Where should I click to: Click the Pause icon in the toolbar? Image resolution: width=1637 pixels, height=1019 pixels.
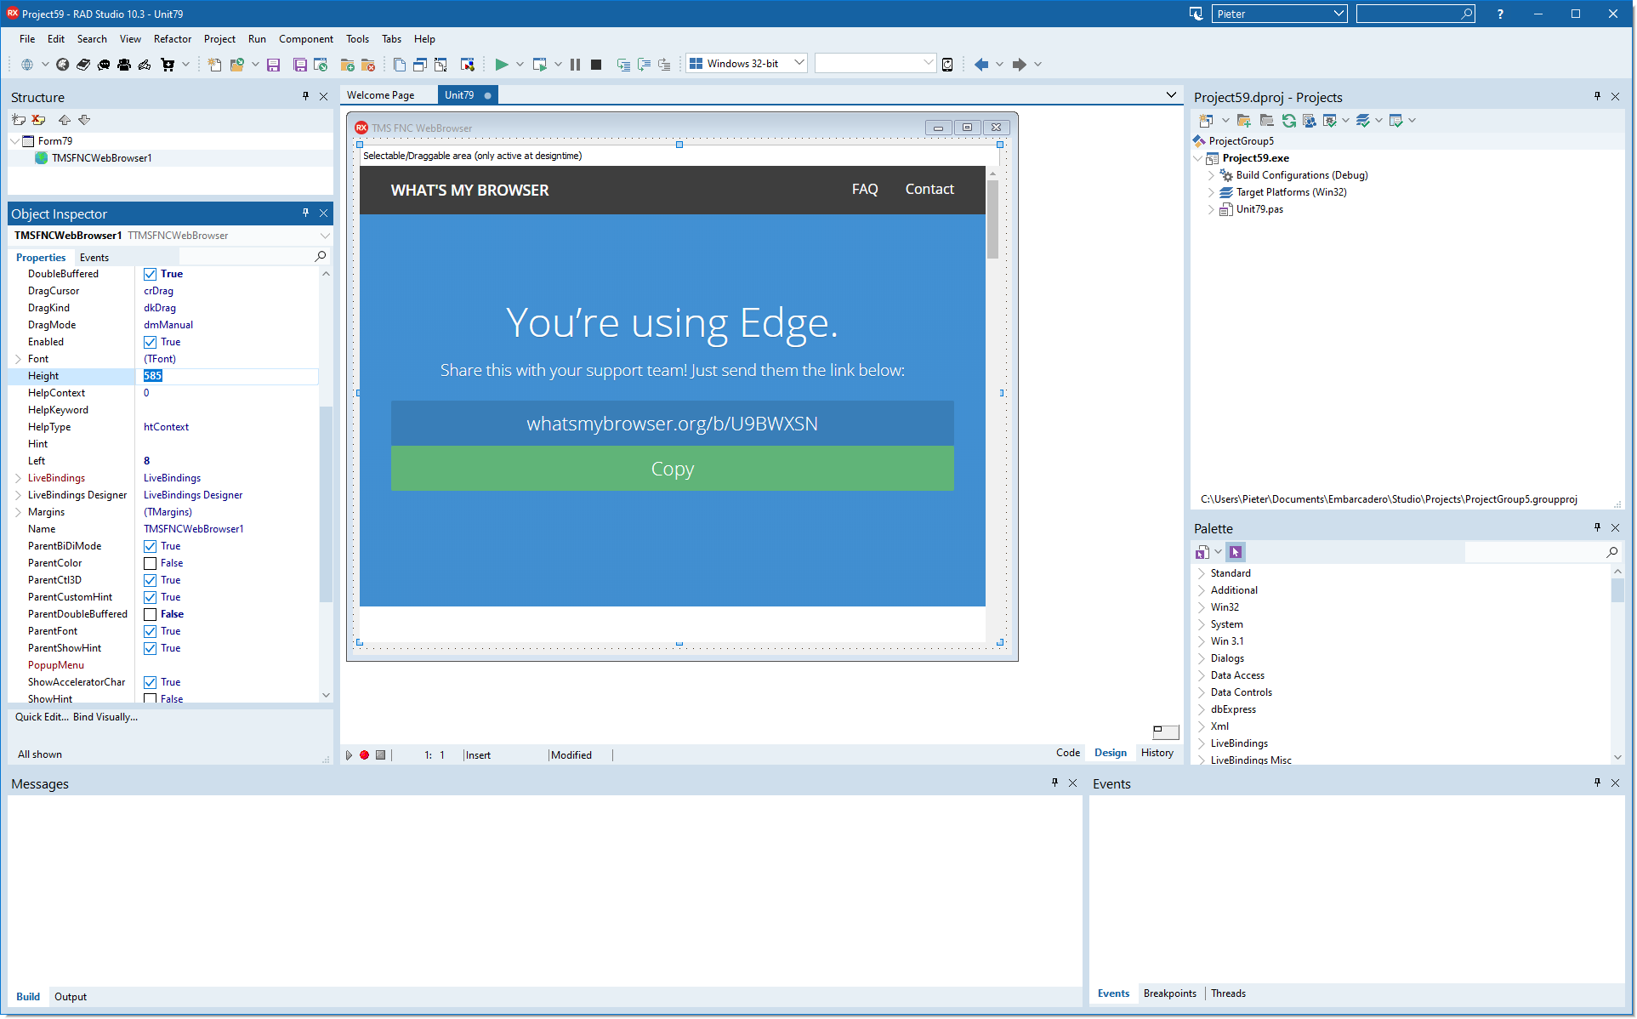pyautogui.click(x=575, y=64)
